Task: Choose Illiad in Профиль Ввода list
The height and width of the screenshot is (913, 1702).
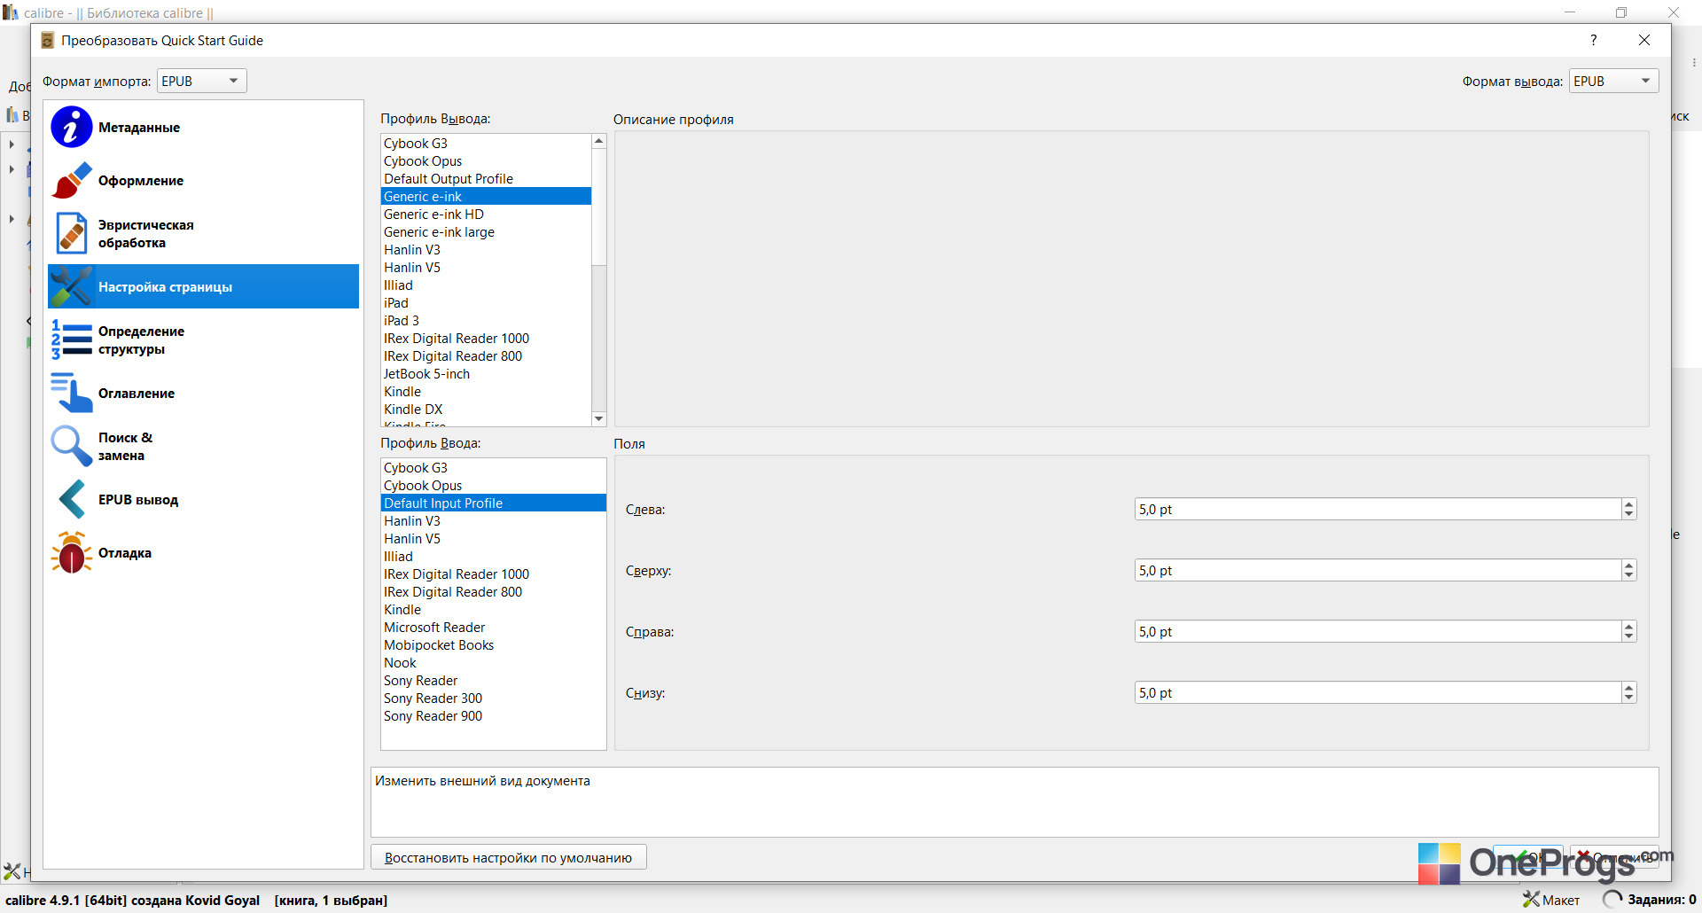Action: (494, 556)
